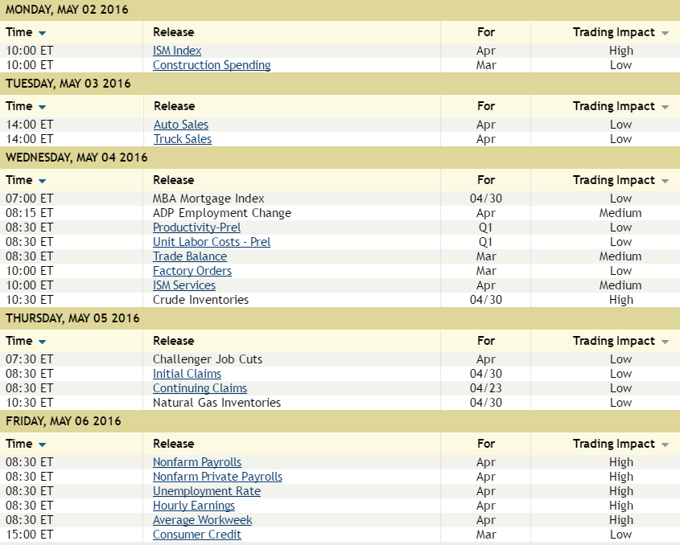The image size is (680, 545).
Task: Sort Monday's releases by Time arrow
Action: point(42,33)
